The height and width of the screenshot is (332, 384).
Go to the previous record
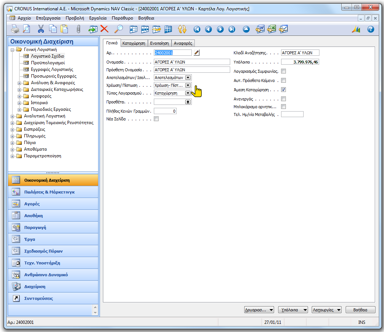pyautogui.click(x=208, y=30)
